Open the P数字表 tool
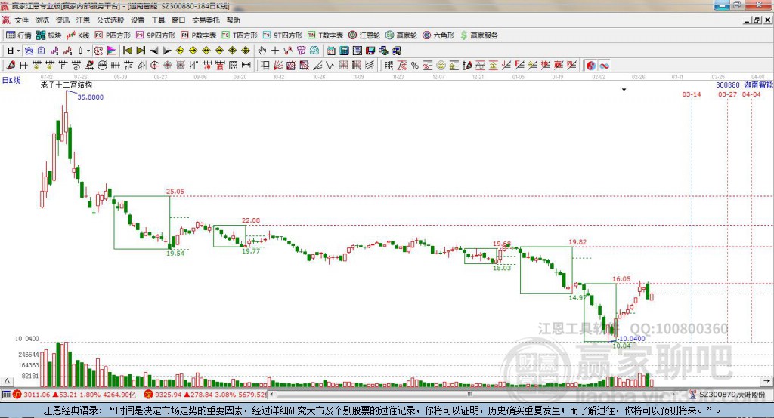Image resolution: width=774 pixels, height=418 pixels. [x=199, y=35]
